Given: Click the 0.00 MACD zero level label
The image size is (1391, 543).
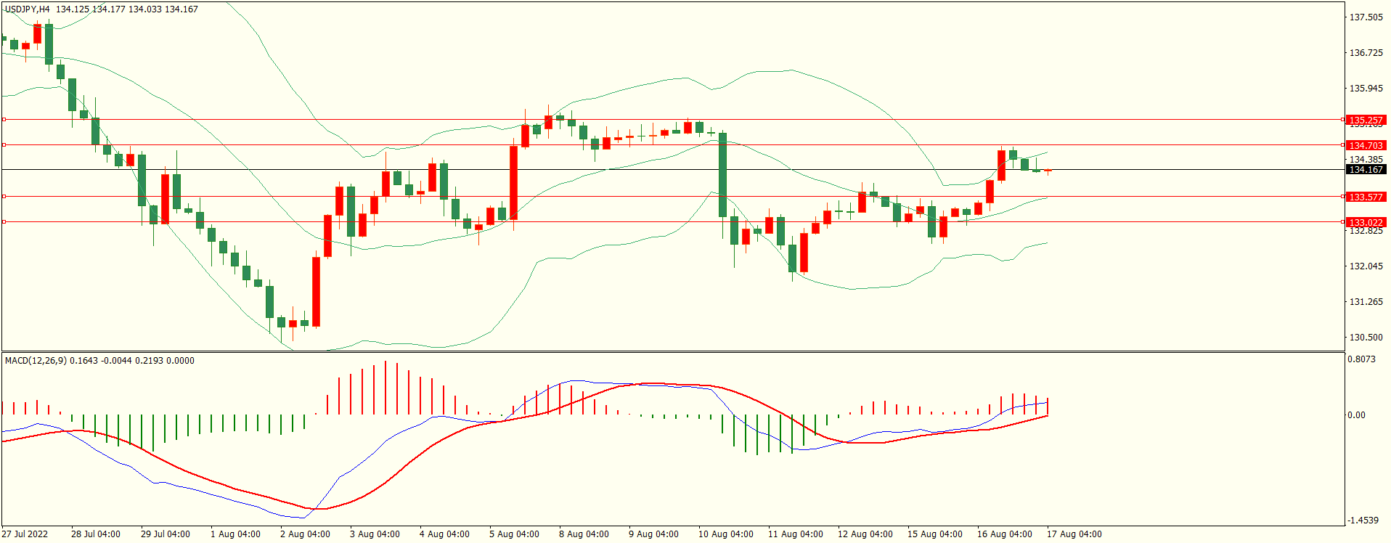Looking at the screenshot, I should tap(1356, 415).
